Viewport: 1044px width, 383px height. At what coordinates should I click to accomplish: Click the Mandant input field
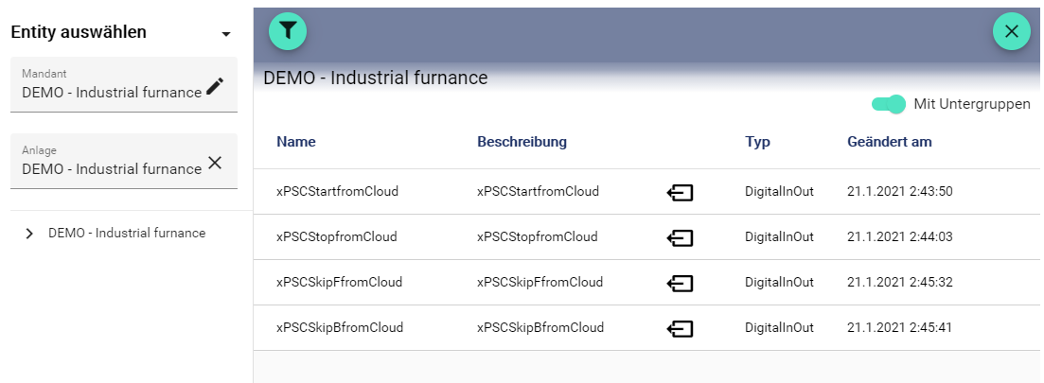[109, 92]
